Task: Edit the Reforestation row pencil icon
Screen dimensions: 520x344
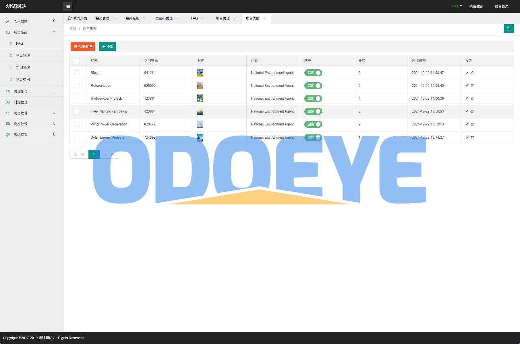Action: coord(467,85)
